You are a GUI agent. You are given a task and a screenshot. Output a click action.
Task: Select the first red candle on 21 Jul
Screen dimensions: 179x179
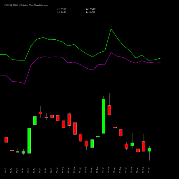(x=6, y=140)
